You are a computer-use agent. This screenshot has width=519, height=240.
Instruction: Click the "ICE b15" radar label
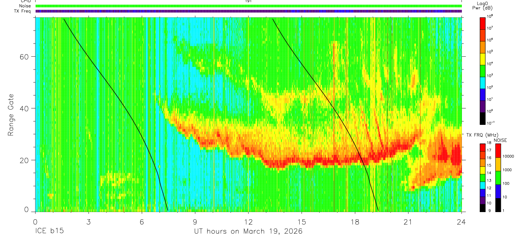click(49, 232)
